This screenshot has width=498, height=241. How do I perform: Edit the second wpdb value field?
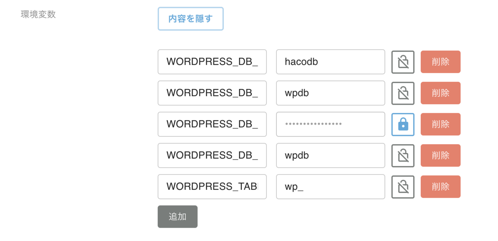tap(331, 155)
